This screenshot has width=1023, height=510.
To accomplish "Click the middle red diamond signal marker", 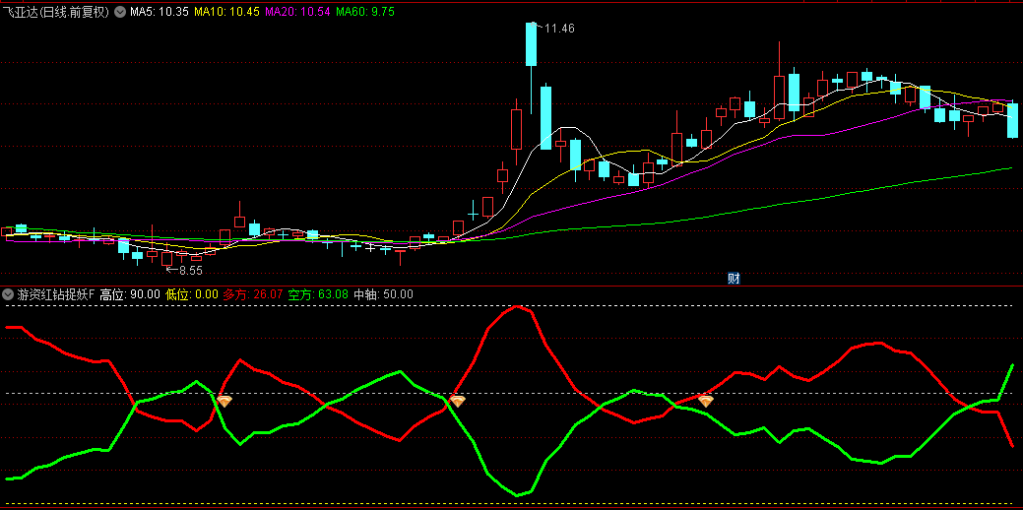I will pyautogui.click(x=458, y=401).
